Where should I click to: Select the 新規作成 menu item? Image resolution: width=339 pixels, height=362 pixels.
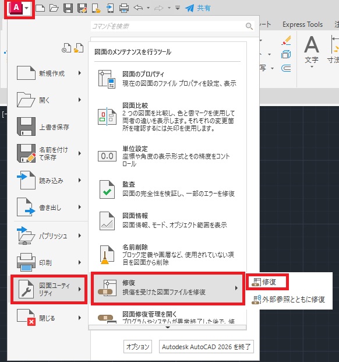coord(49,73)
